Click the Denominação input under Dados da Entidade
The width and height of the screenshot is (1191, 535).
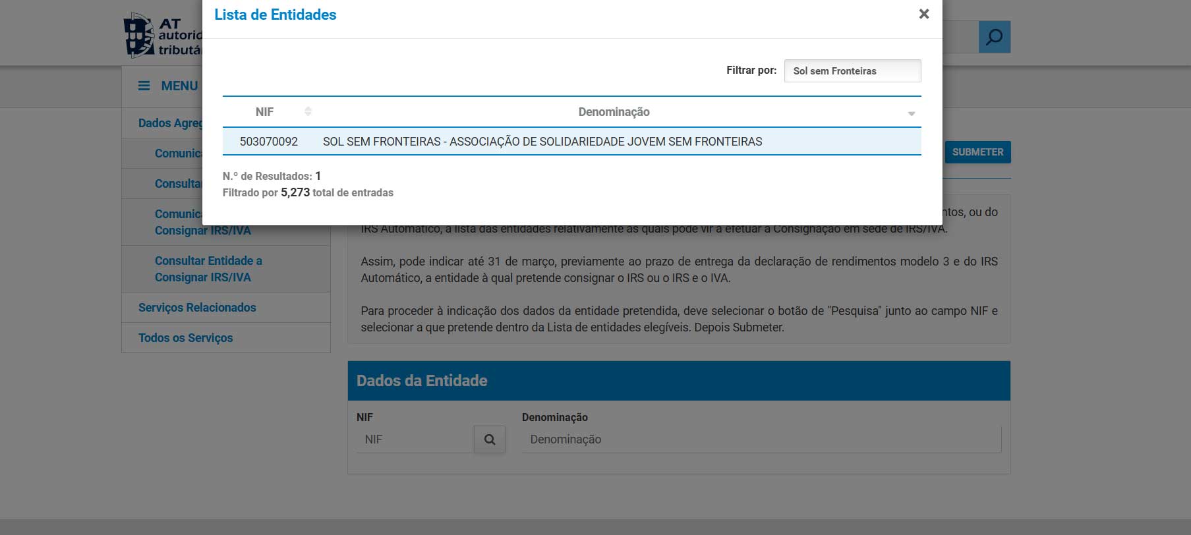[761, 439]
